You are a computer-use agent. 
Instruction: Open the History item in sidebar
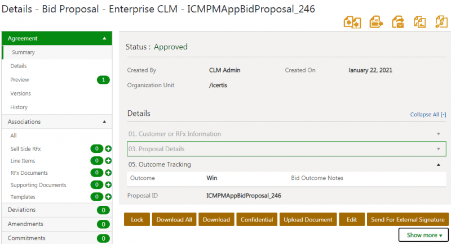tap(19, 107)
